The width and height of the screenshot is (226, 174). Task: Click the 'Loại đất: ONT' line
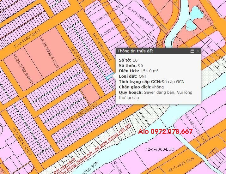133,76
